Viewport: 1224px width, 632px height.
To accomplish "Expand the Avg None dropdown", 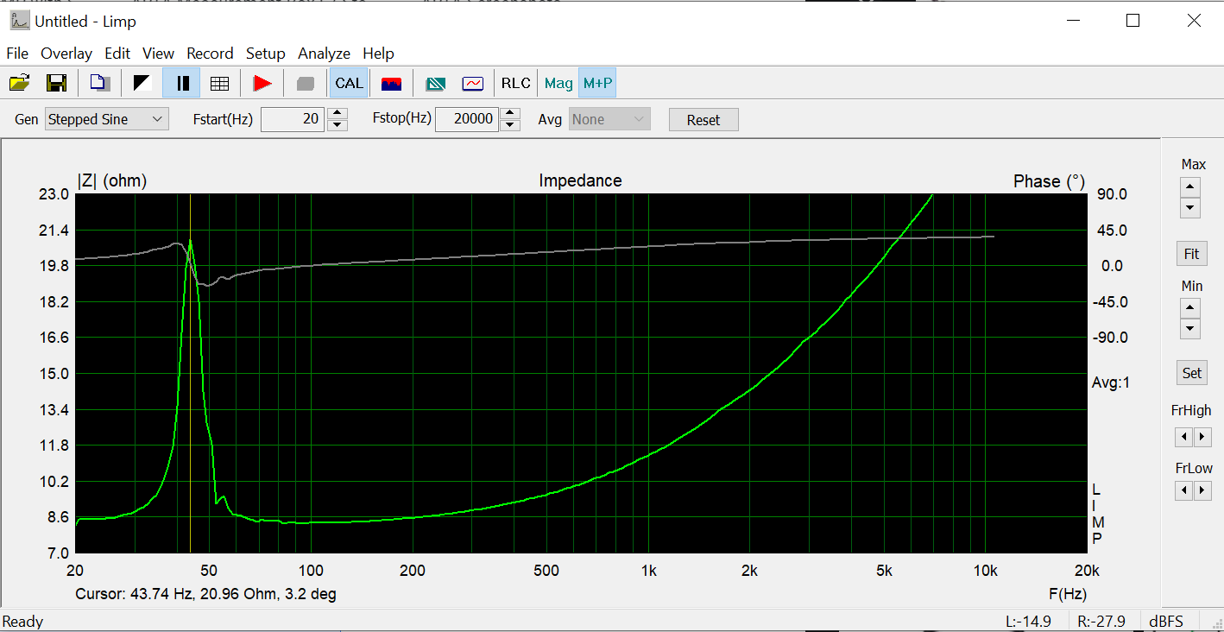I will click(609, 119).
